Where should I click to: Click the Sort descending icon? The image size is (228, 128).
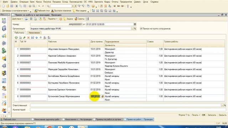(x=49, y=38)
